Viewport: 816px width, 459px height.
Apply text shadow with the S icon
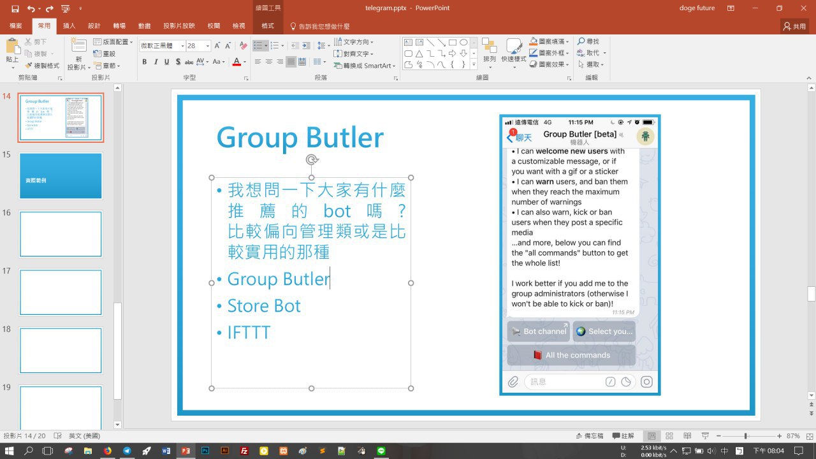point(177,62)
